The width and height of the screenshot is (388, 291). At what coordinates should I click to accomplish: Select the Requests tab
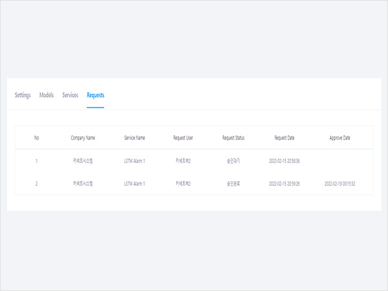(x=96, y=95)
